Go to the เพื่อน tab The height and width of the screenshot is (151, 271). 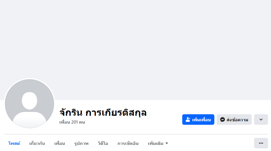click(60, 143)
